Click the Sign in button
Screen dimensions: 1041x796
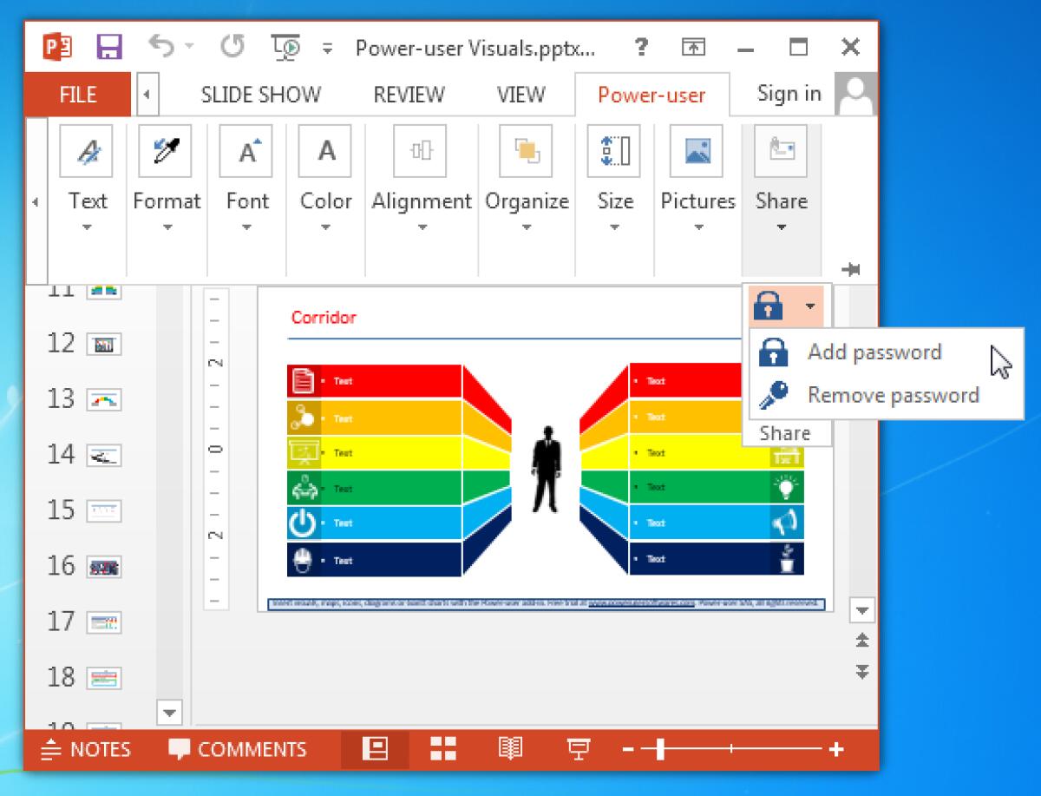coord(788,94)
